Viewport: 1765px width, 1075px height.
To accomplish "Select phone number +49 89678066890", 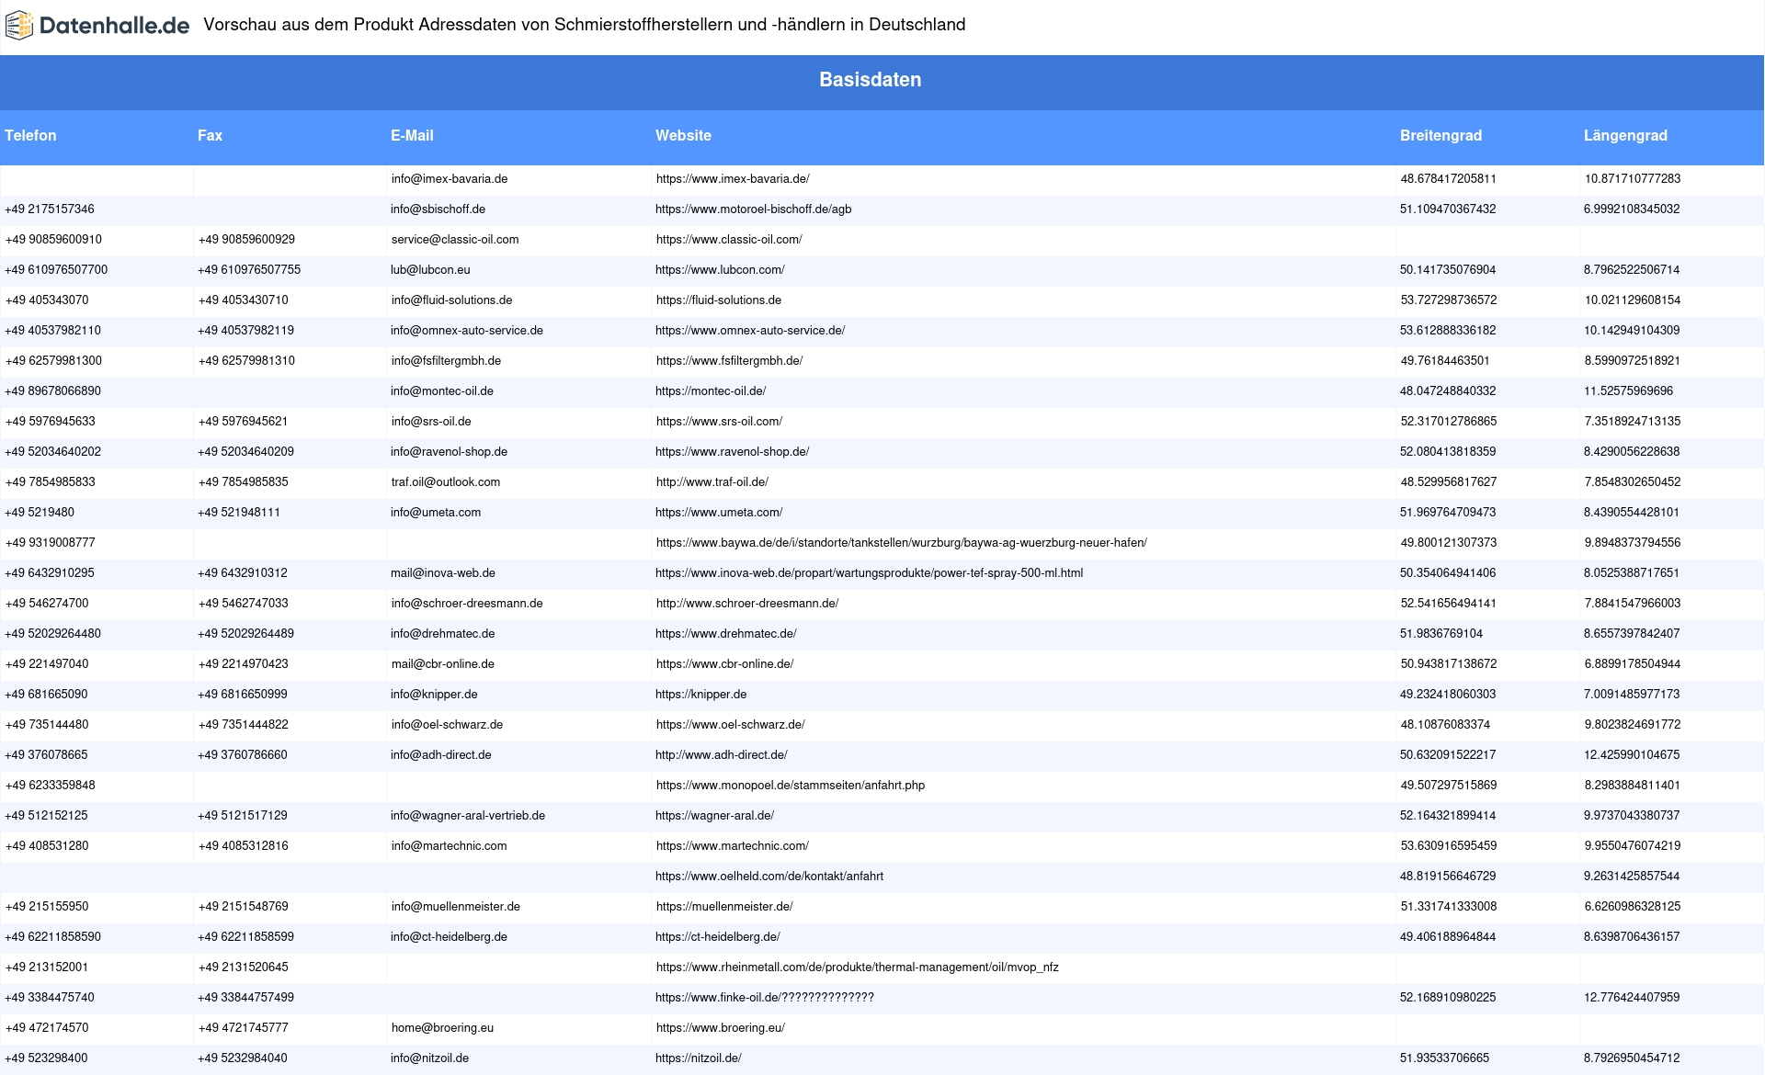I will (x=53, y=391).
